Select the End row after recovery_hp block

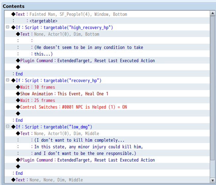click(107, 120)
